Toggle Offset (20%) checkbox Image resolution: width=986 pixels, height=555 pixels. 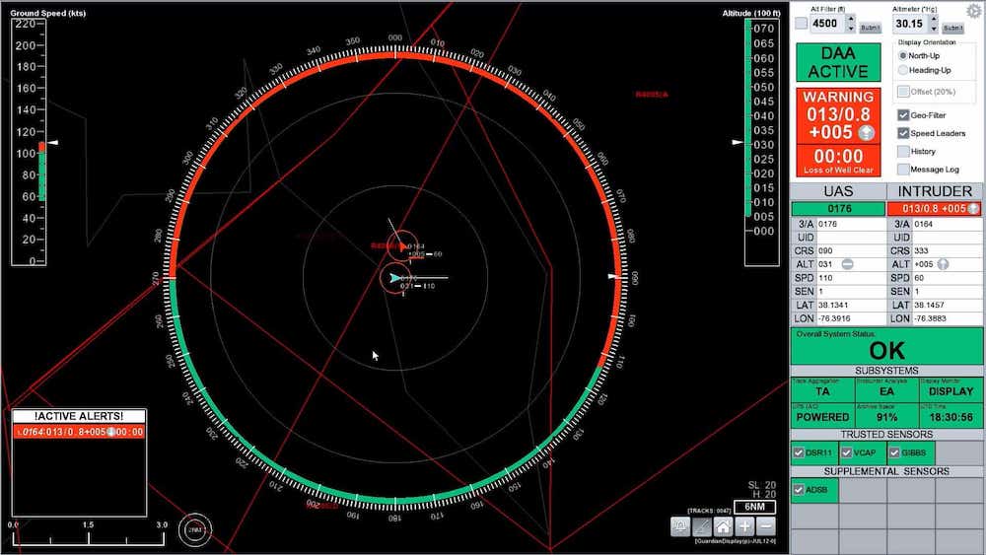903,92
